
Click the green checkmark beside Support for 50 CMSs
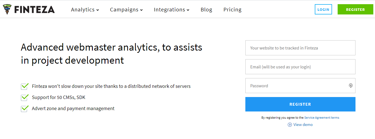[x=25, y=97]
